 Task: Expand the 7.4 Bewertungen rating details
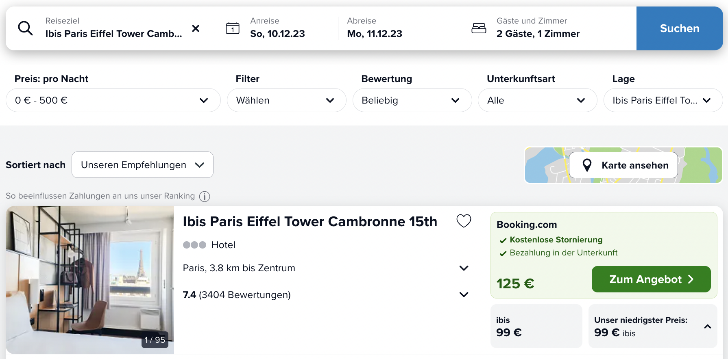464,294
